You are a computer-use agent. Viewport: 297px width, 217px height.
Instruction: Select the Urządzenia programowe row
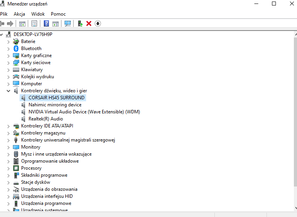click(46, 203)
